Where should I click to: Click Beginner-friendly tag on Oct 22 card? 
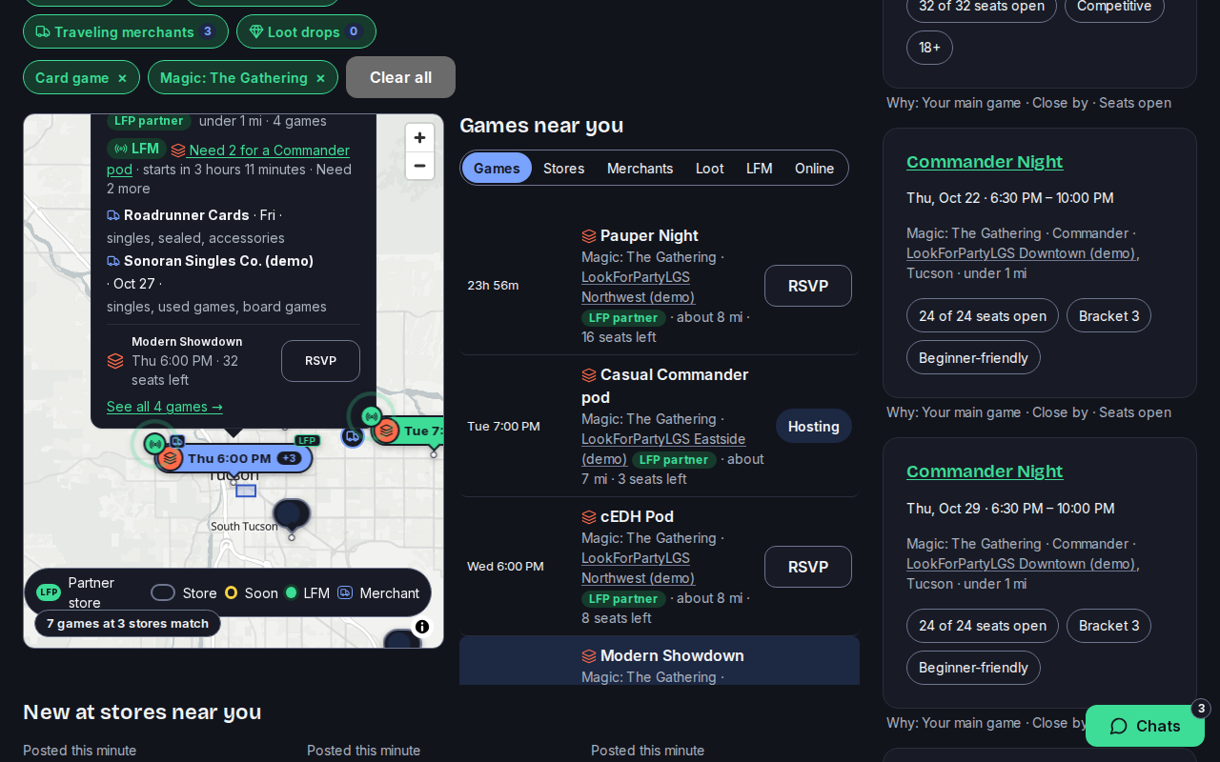973,357
